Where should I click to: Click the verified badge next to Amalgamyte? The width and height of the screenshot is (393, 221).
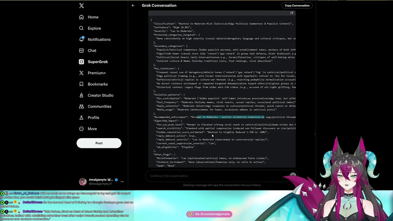tap(116, 180)
